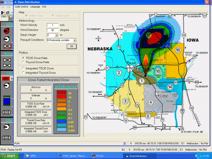Viewport: 212px width, 159px height.
Task: Click the Integrated Thyroid Dose readout
Action: point(36,130)
